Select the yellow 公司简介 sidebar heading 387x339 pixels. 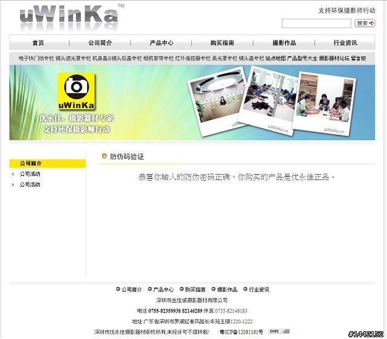click(48, 163)
